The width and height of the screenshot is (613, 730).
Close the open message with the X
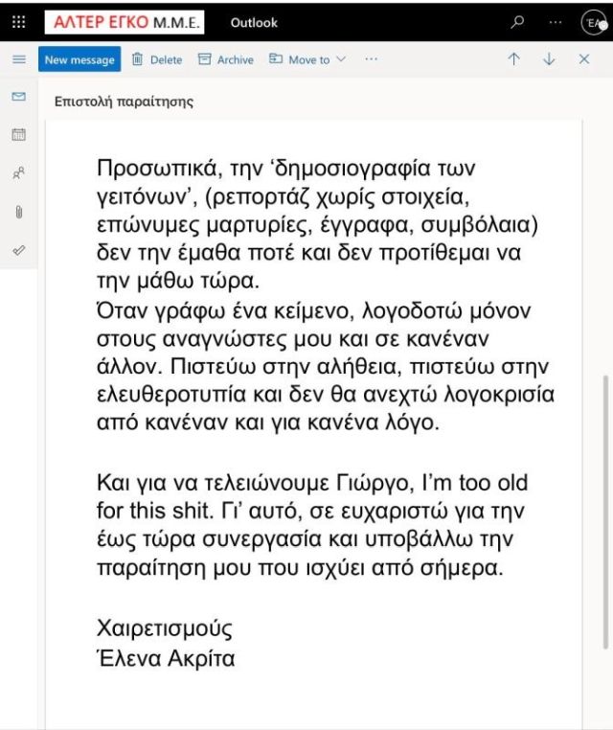[584, 59]
